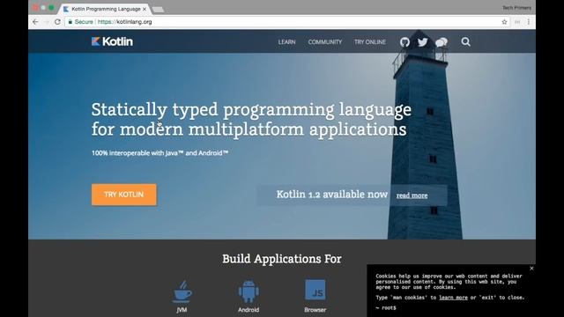Click the cookies terminal root prompt

pyautogui.click(x=386, y=308)
